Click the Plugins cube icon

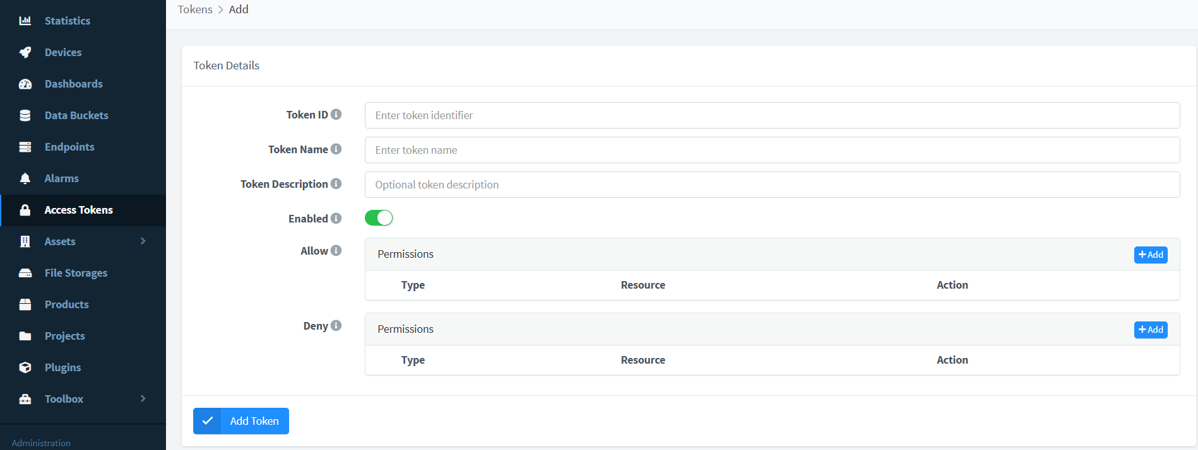tap(25, 367)
